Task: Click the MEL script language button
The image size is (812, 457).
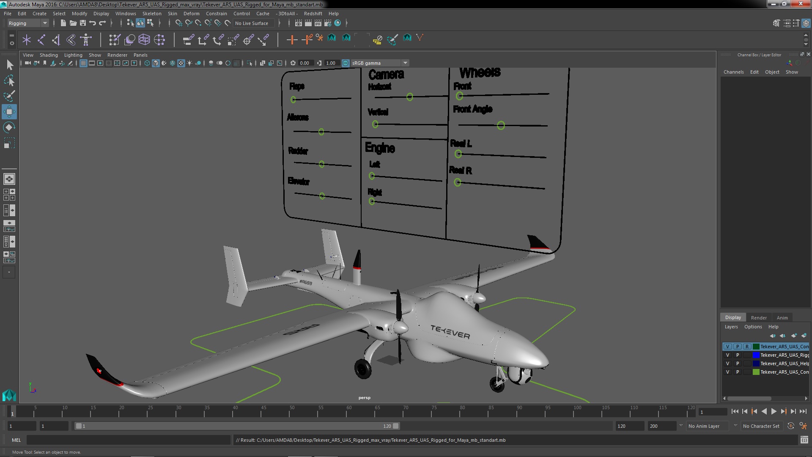Action: (x=16, y=440)
